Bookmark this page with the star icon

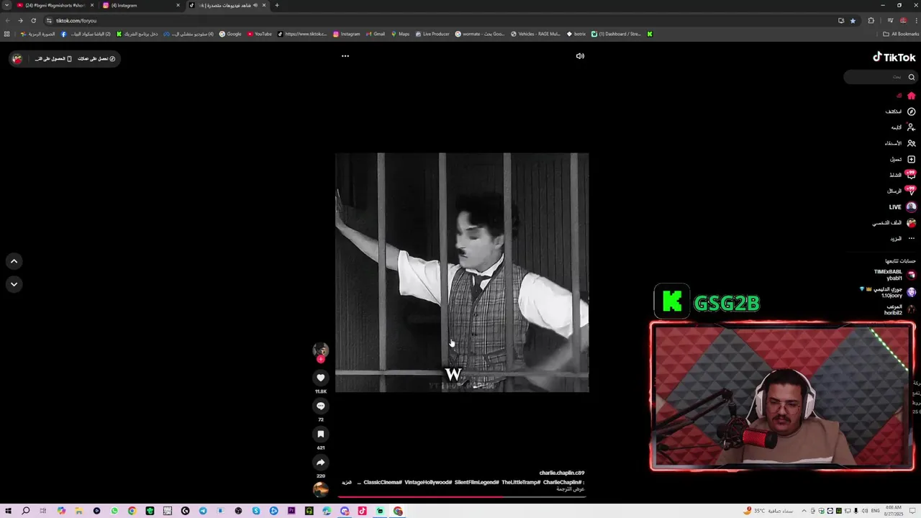coord(853,20)
